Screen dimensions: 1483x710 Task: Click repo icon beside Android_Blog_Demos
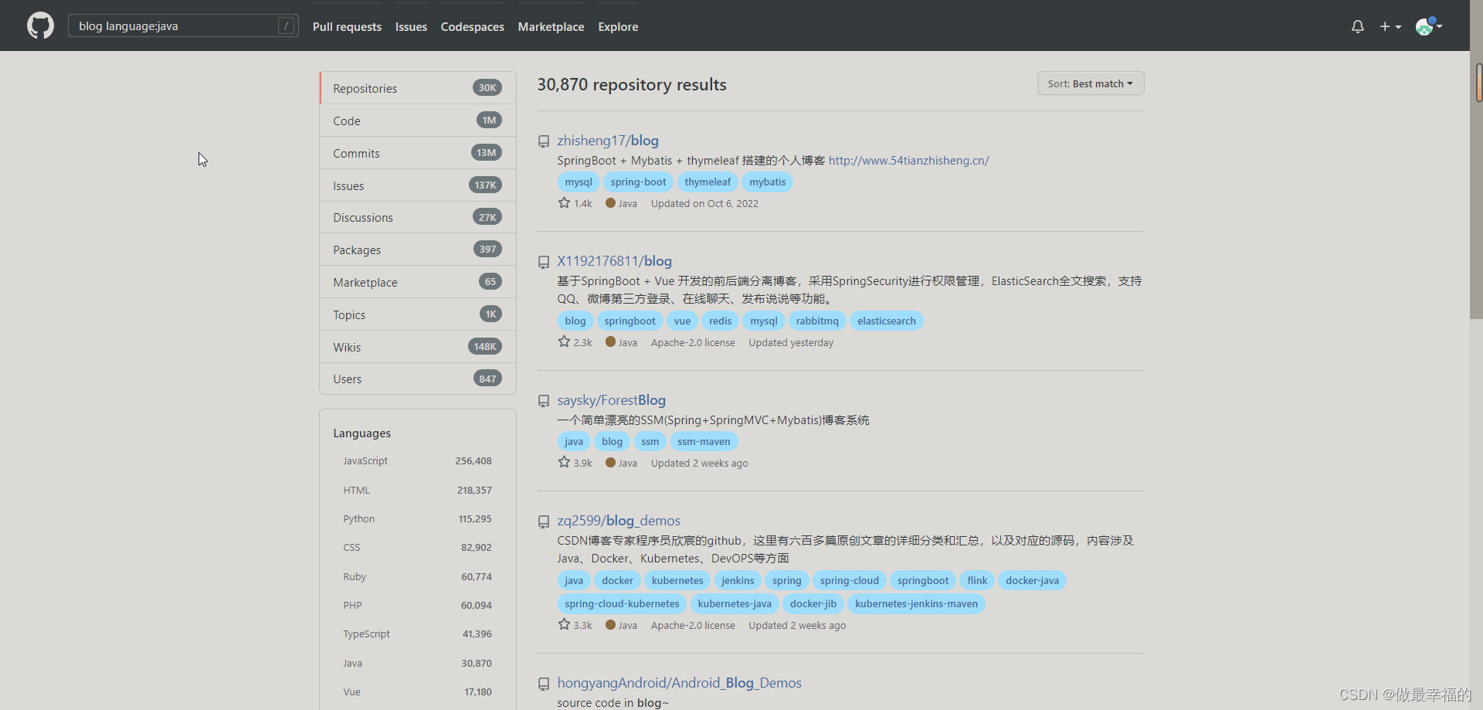pyautogui.click(x=544, y=684)
